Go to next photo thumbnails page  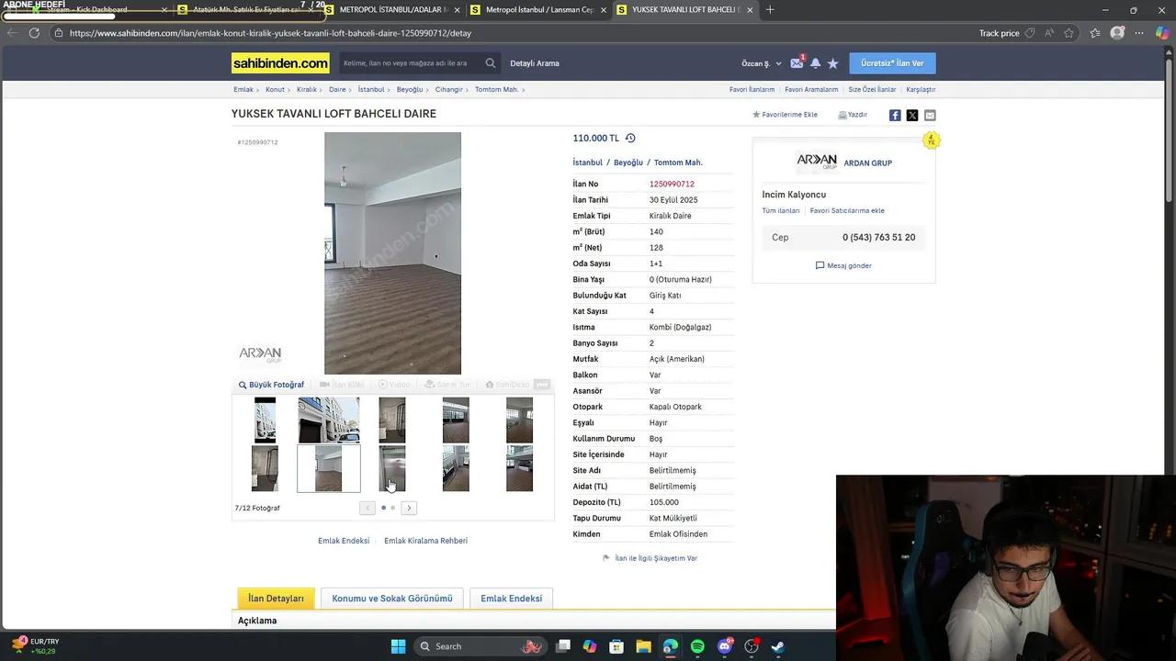coord(409,508)
